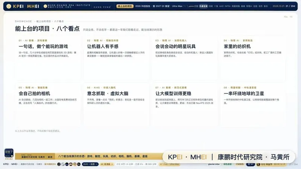This screenshot has height=169, width=301.
Task: Click the 4K 高清版 button
Action: (107, 164)
